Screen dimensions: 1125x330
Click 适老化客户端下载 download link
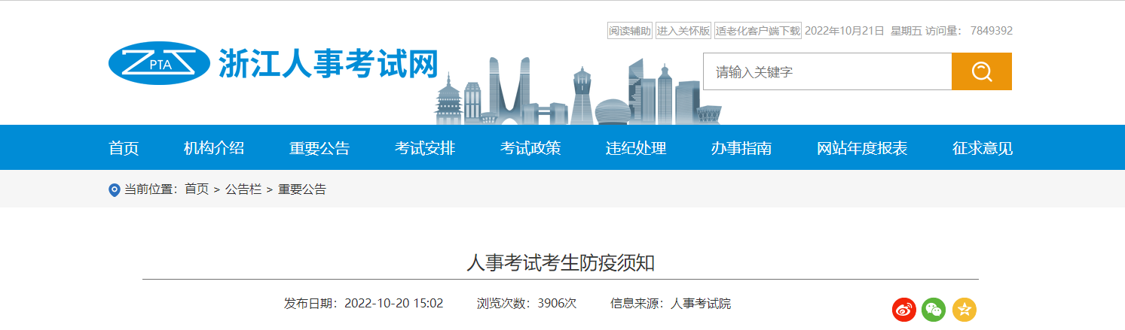point(757,31)
